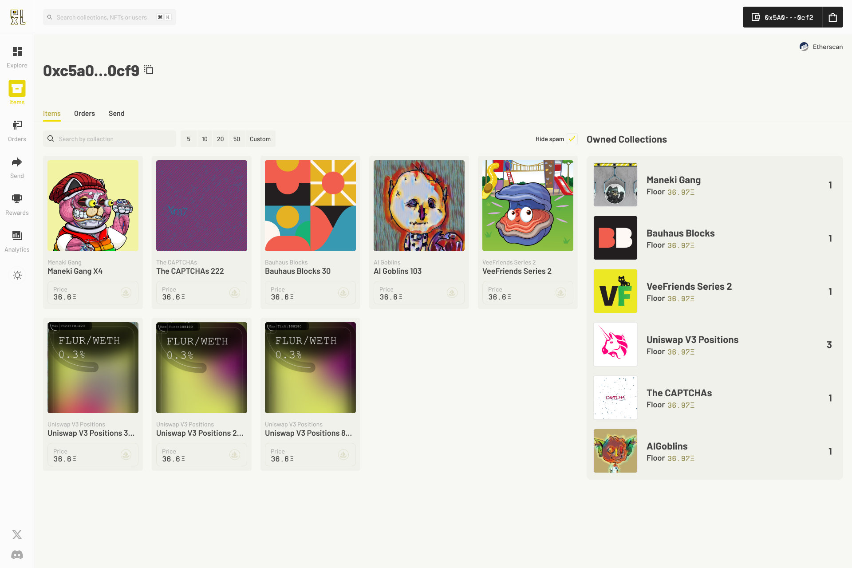
Task: Open the Discord link icon
Action: [17, 555]
